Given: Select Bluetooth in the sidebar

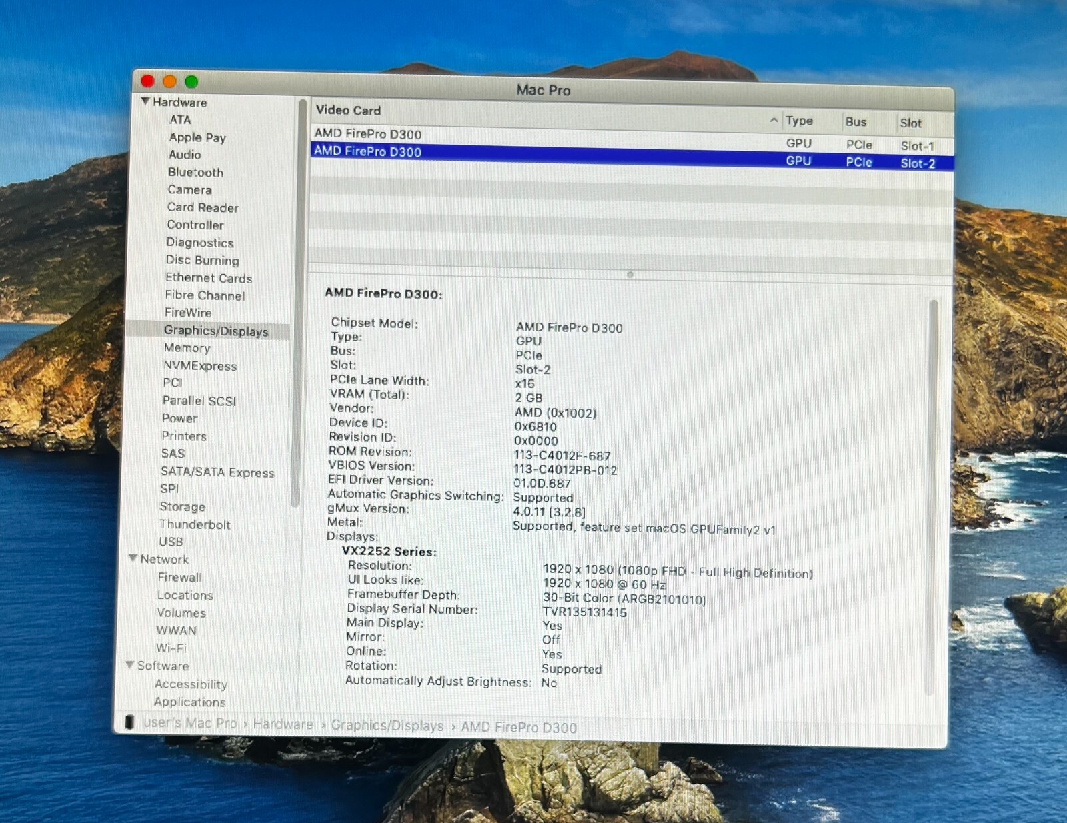Looking at the screenshot, I should 195,172.
